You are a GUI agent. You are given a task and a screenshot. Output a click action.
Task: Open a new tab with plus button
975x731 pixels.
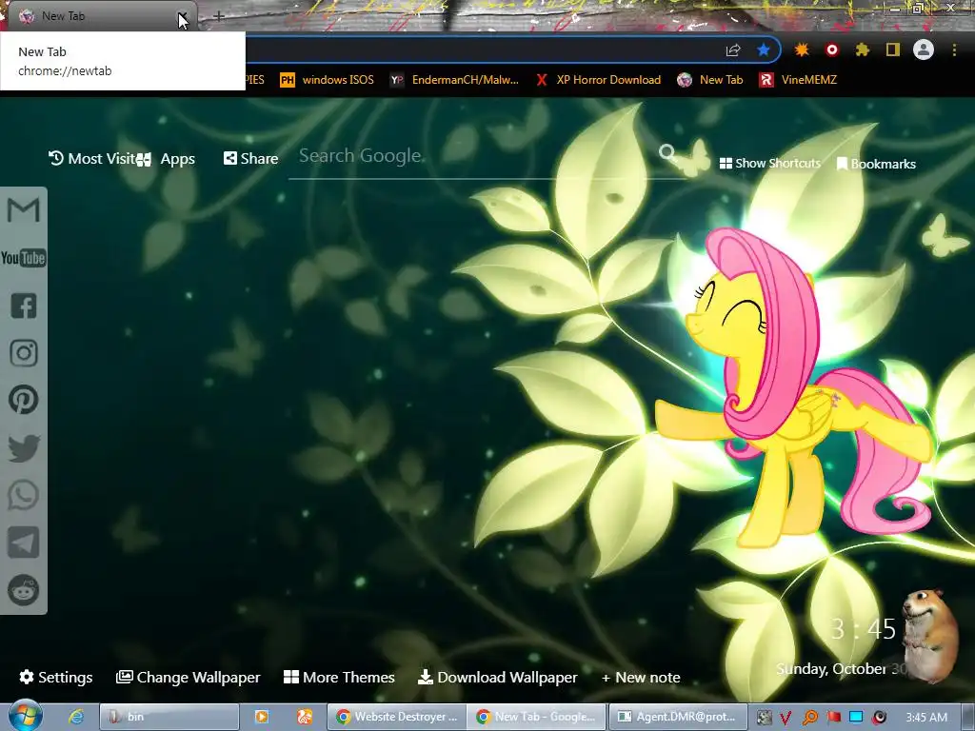pyautogui.click(x=219, y=16)
